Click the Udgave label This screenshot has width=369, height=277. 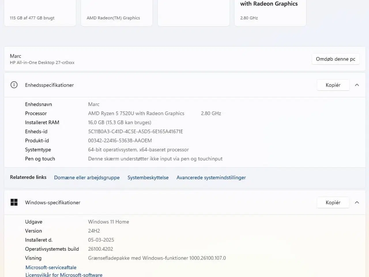click(x=33, y=222)
